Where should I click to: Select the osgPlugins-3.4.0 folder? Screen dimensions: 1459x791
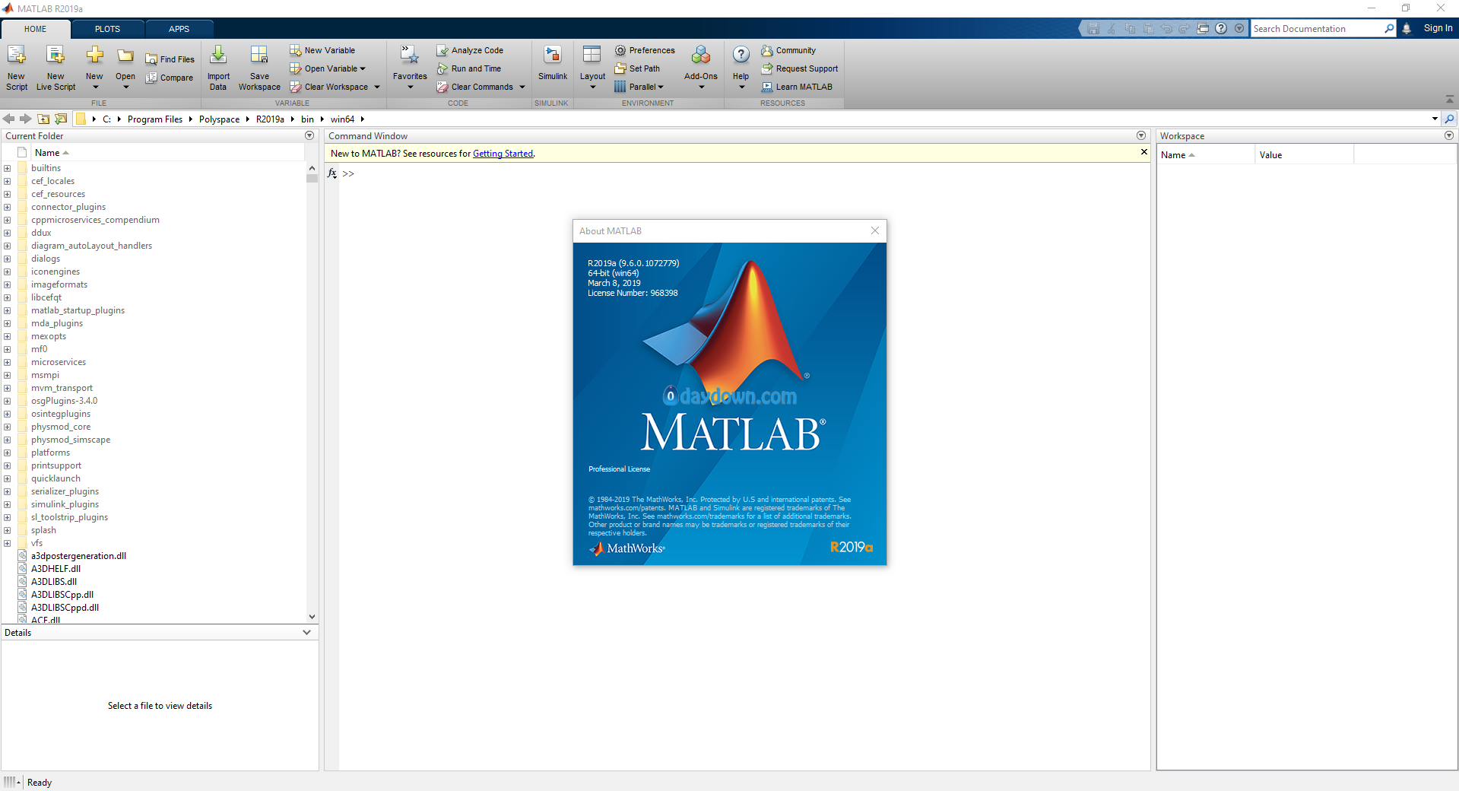(x=64, y=401)
